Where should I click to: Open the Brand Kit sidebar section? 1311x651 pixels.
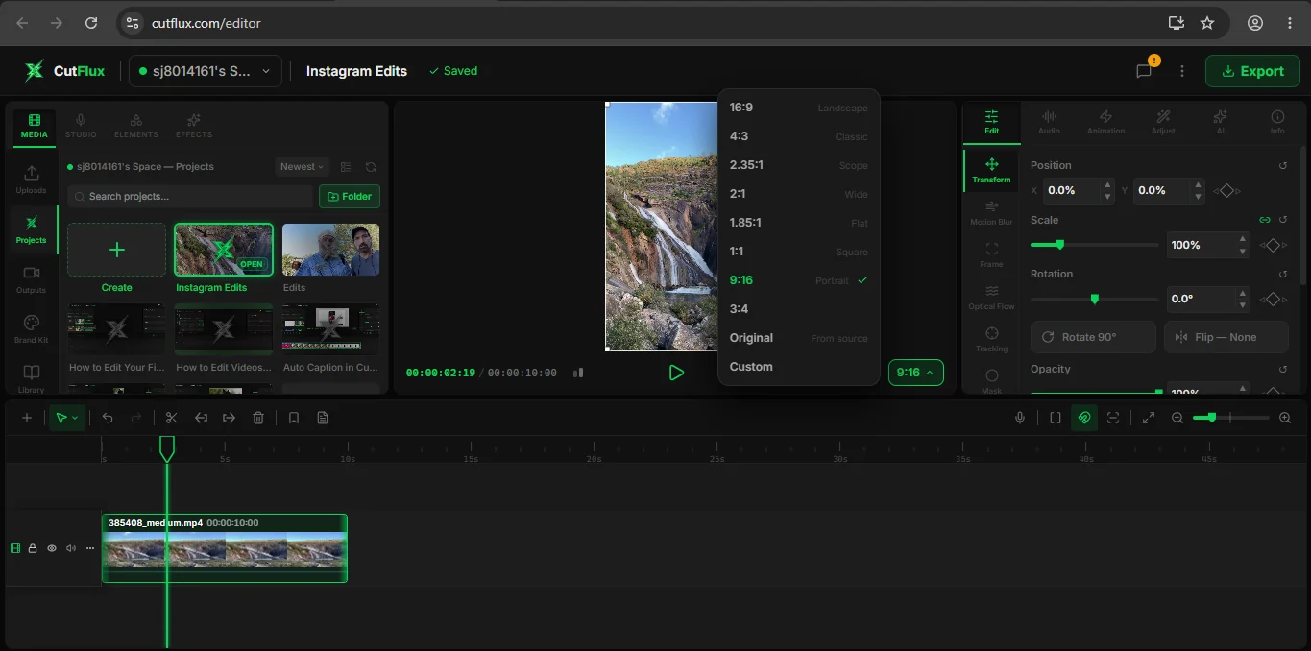point(31,328)
